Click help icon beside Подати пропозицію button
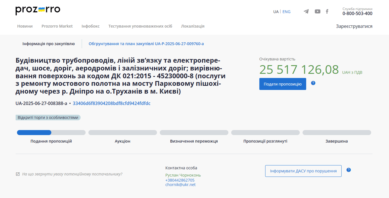This screenshot has width=389, height=198. point(313,83)
